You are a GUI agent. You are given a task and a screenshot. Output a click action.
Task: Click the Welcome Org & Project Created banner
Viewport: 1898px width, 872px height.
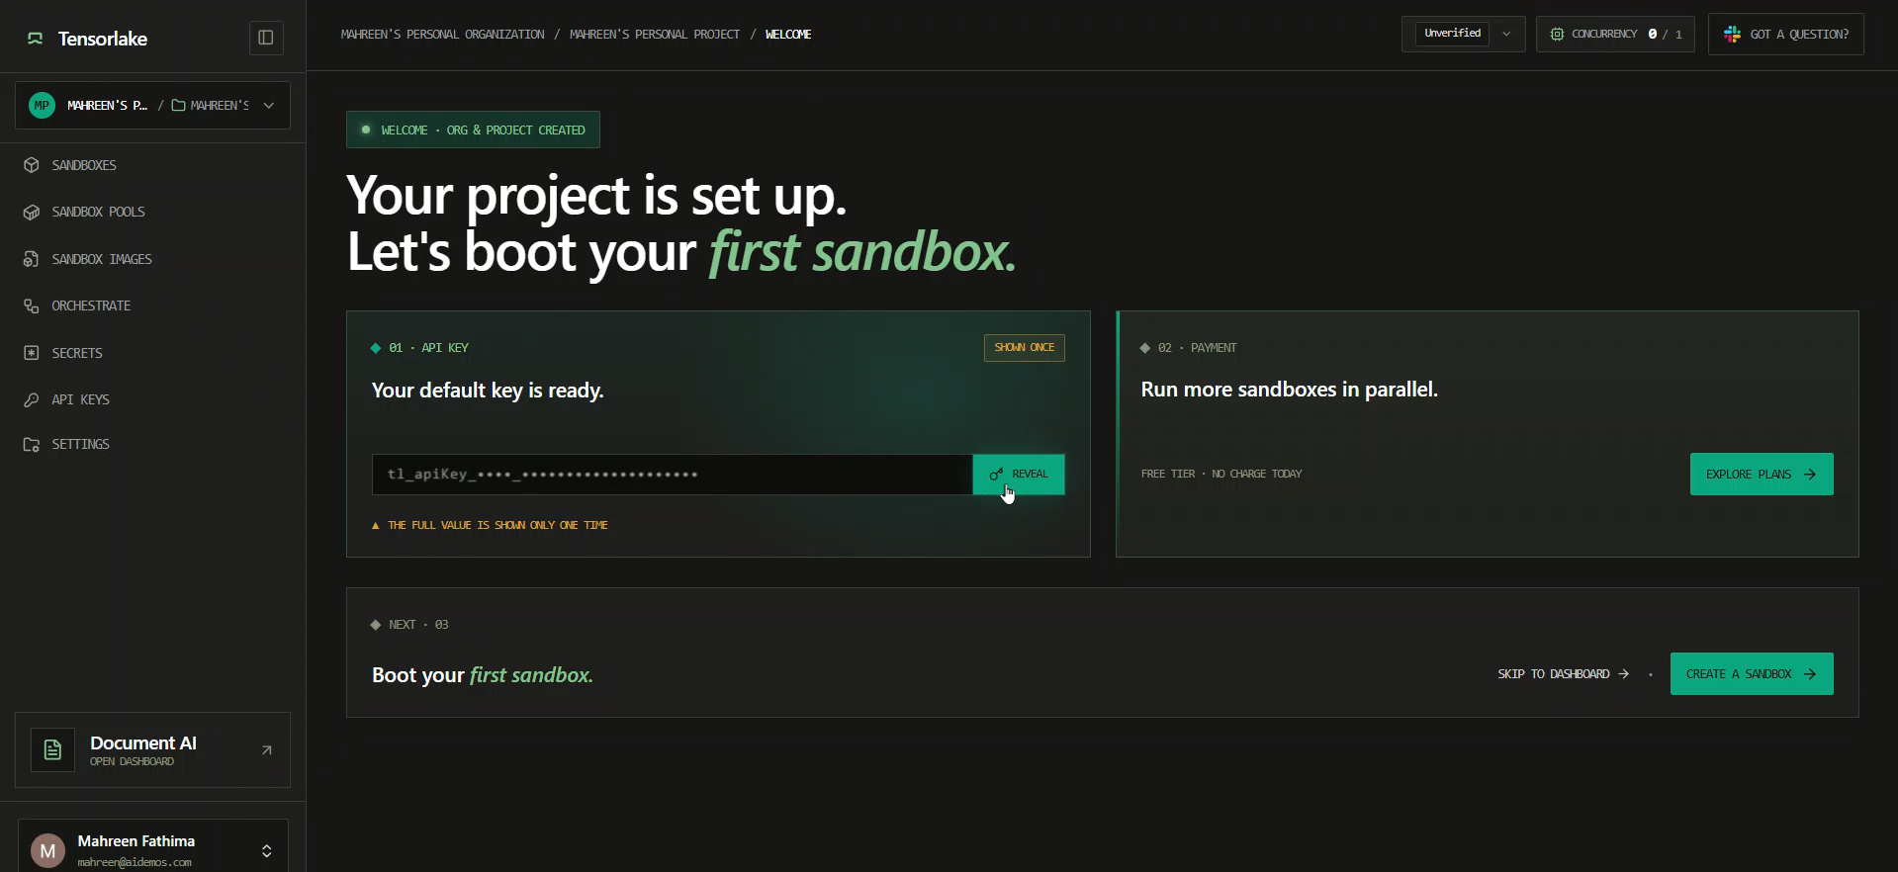tap(473, 130)
